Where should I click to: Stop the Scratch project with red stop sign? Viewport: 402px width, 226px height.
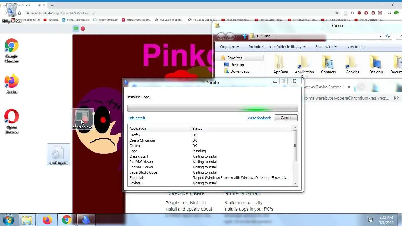point(83,29)
